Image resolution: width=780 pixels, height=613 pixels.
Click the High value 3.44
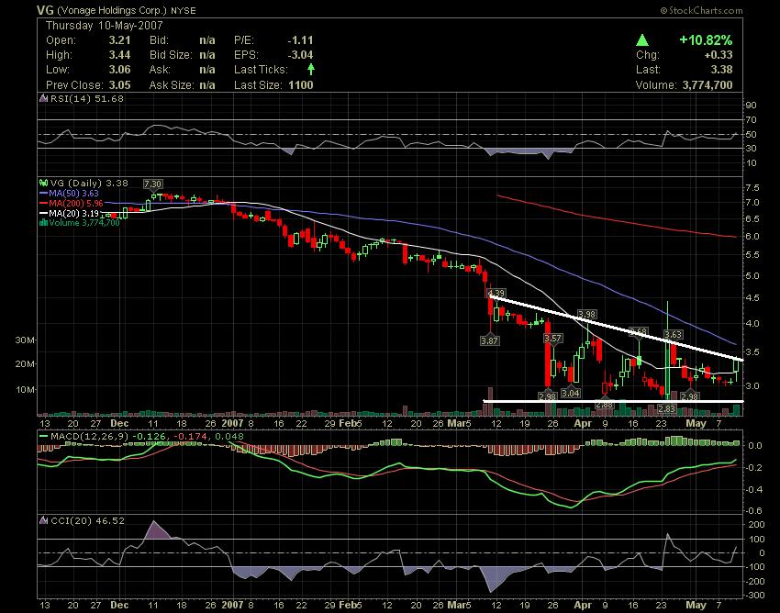tap(120, 55)
